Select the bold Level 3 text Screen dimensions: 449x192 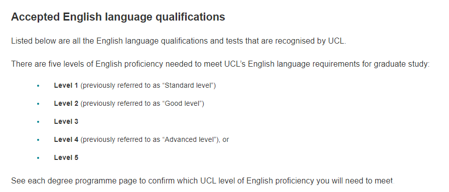point(66,121)
